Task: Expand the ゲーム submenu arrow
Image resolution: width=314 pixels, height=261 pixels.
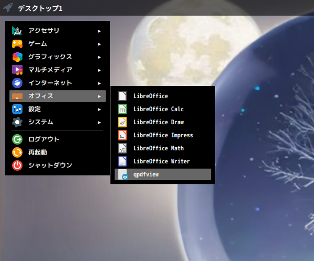Action: (99, 44)
